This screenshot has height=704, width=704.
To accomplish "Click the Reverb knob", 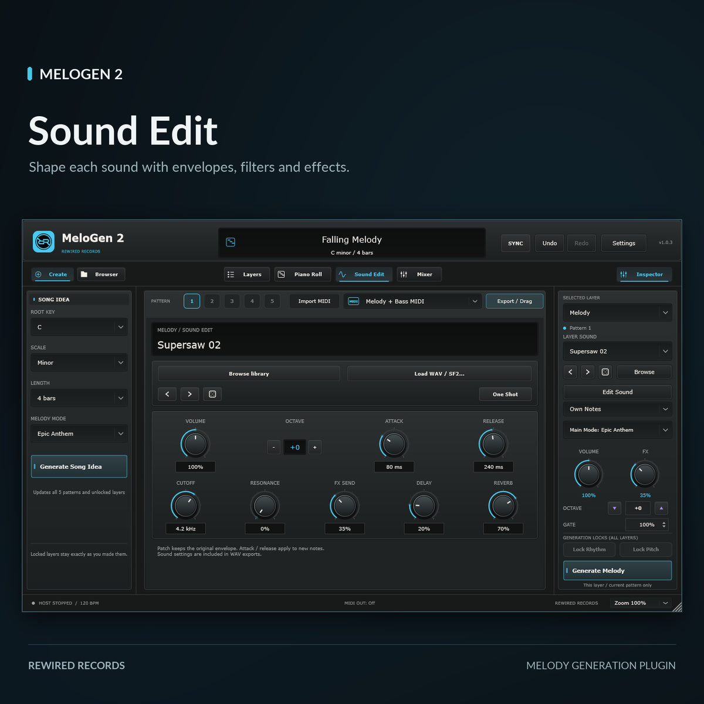I will [503, 506].
